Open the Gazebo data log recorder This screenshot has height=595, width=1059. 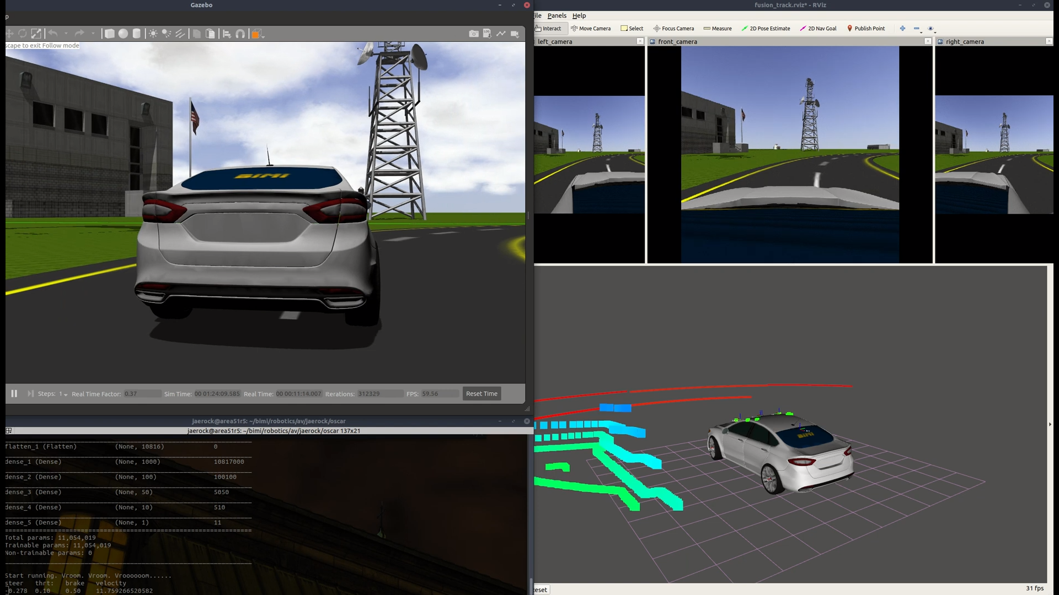pos(487,34)
